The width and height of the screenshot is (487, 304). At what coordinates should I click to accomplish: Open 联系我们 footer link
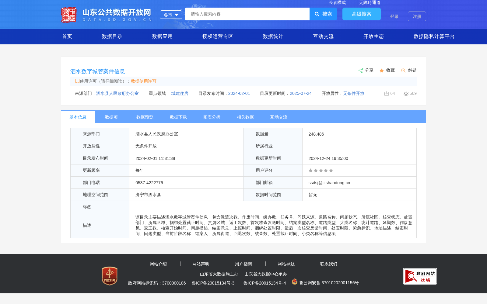pos(329,264)
